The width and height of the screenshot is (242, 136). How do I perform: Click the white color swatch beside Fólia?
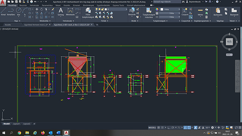pyautogui.click(x=162, y=9)
